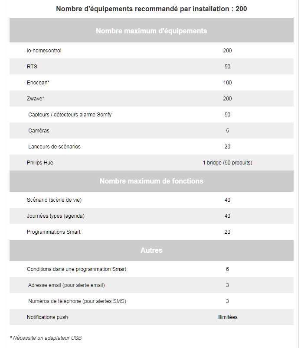Screen dimensions: 301x348
Task: Select the io-homecontrol row label
Action: coord(44,51)
